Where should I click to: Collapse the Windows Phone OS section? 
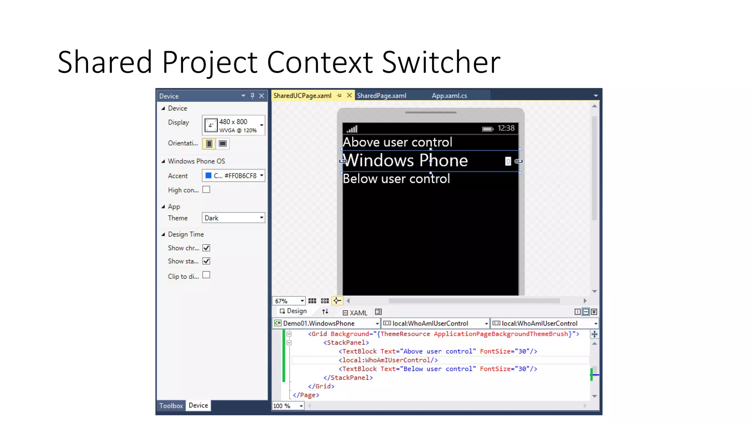(163, 161)
